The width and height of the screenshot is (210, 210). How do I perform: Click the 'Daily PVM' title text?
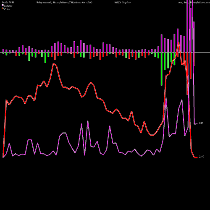(8, 3)
